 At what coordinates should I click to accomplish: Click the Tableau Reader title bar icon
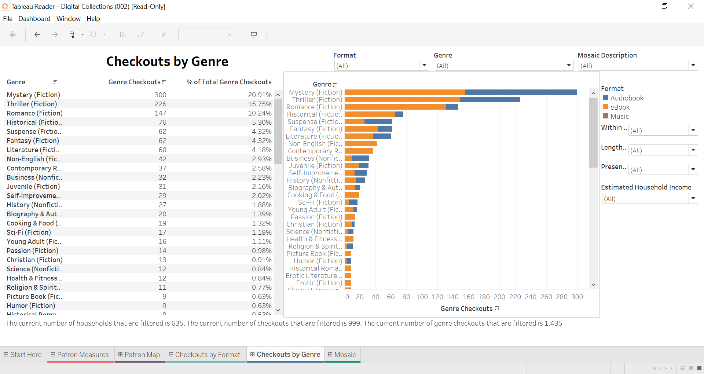point(5,6)
